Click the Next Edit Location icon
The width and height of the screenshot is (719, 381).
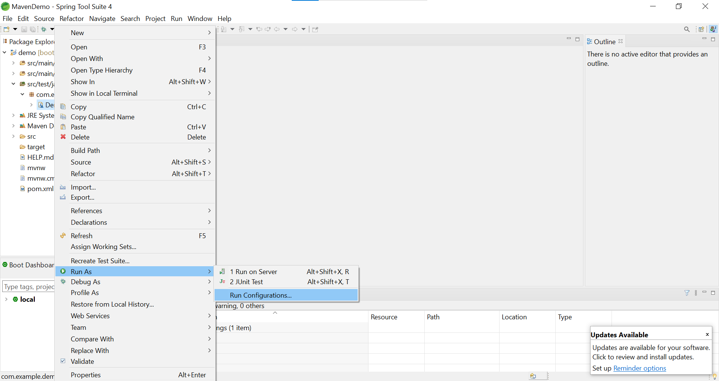click(x=268, y=29)
